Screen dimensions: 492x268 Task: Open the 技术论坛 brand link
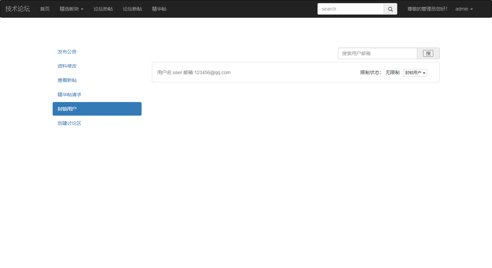18,9
